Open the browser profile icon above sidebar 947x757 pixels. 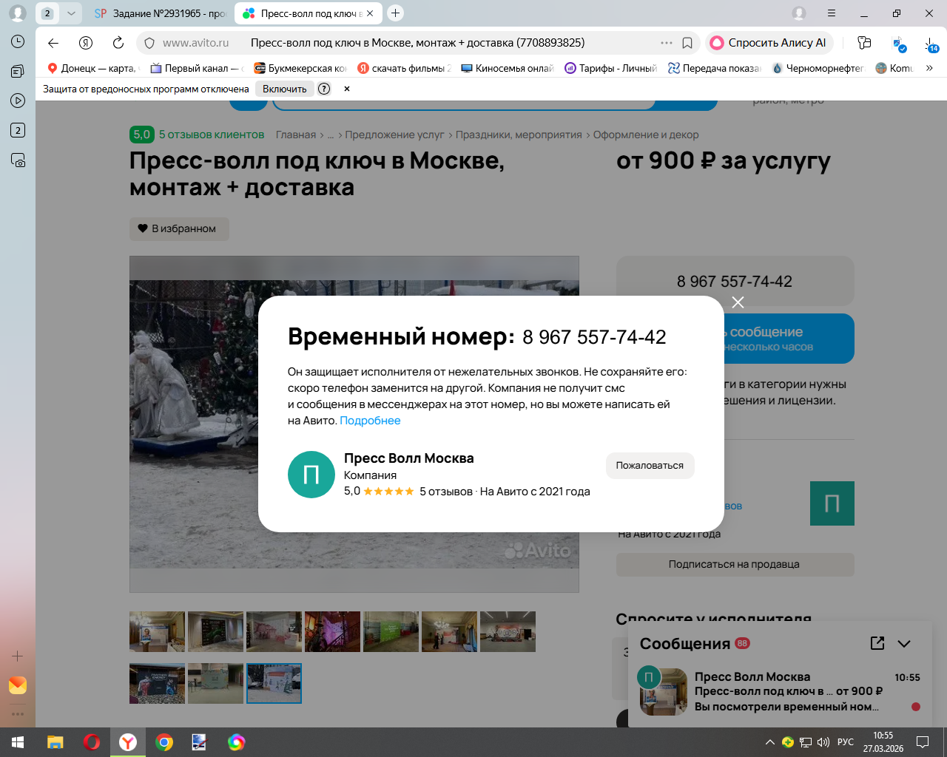(18, 13)
